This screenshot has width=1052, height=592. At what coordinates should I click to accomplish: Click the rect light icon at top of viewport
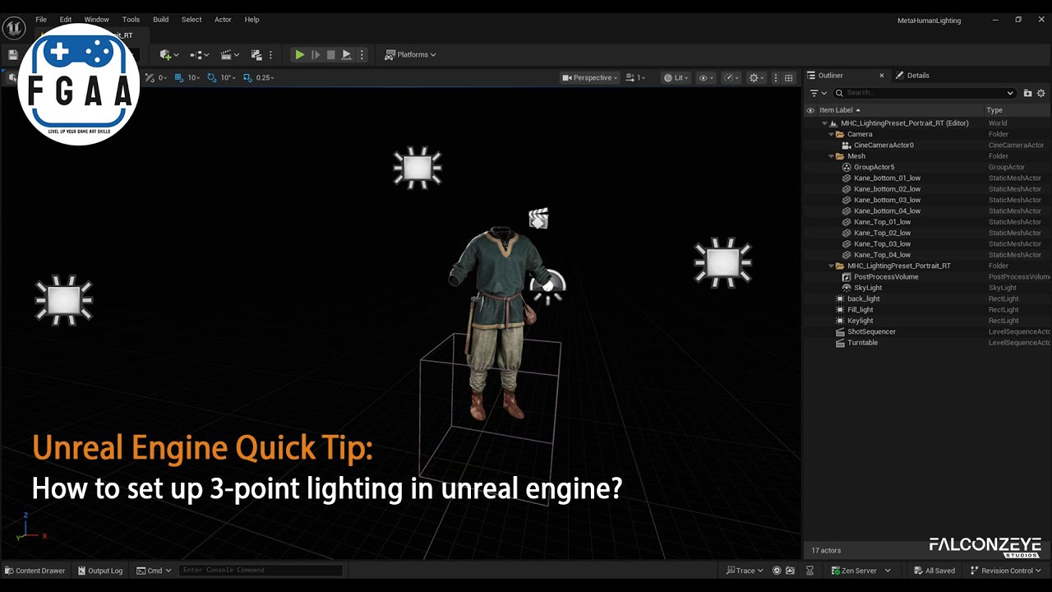(x=418, y=168)
